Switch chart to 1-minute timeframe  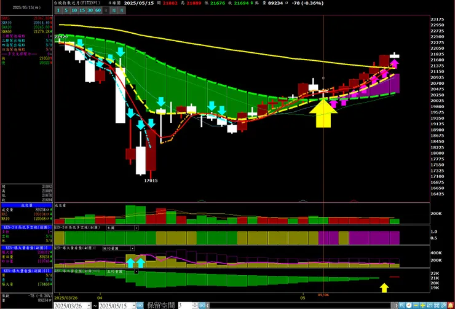coord(58,10)
